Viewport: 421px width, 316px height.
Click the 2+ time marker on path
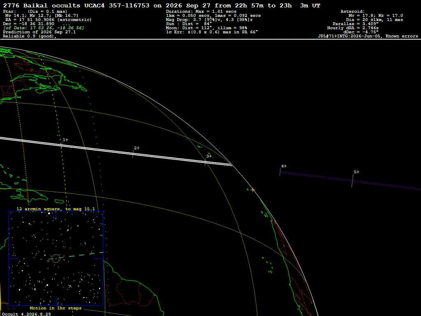click(x=136, y=148)
